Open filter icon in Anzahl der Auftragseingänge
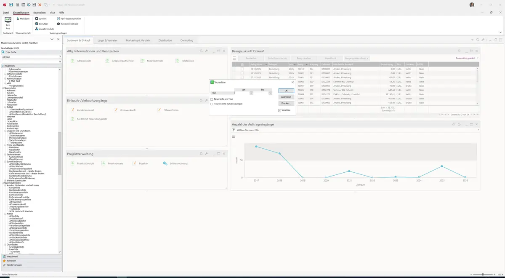Screen dimensions: 505x278 234,130
